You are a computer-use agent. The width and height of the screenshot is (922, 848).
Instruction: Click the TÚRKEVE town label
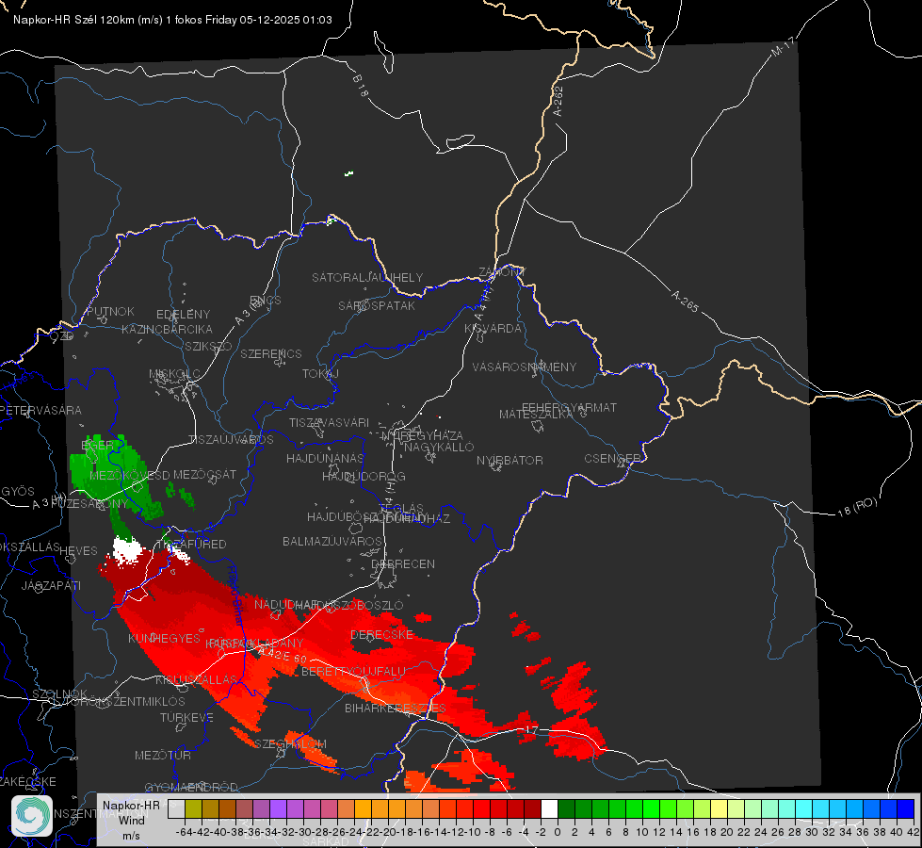186,717
